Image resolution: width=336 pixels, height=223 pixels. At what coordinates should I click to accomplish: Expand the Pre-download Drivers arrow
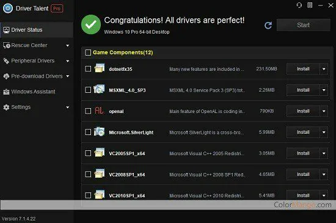pos(67,76)
